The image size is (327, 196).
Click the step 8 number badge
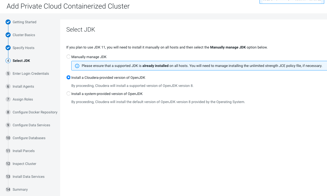coord(8,112)
